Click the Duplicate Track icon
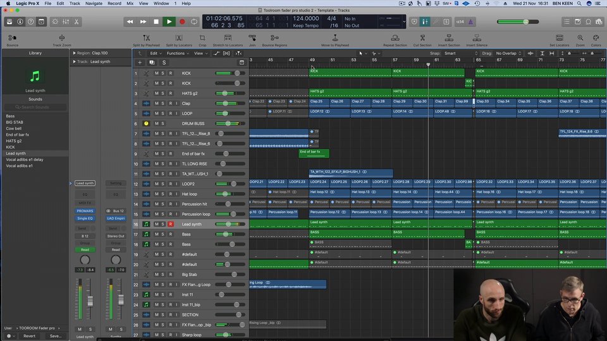 [x=152, y=63]
